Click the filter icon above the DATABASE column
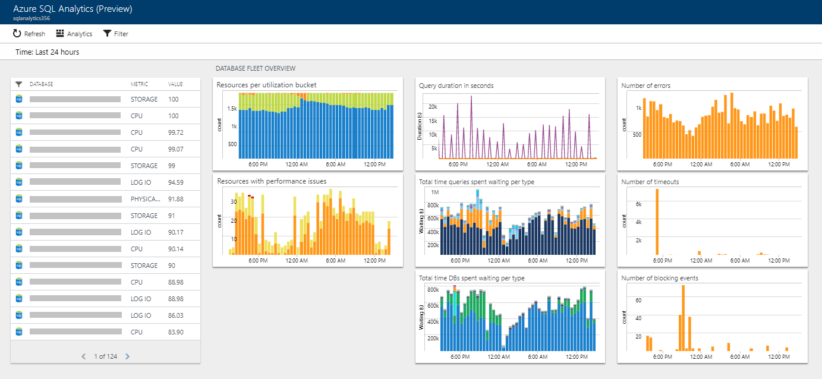The image size is (822, 379). pyautogui.click(x=18, y=84)
